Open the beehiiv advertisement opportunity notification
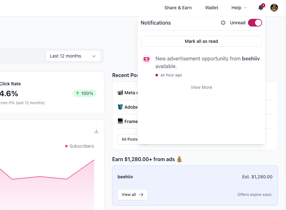The height and width of the screenshot is (210, 286). 201,66
